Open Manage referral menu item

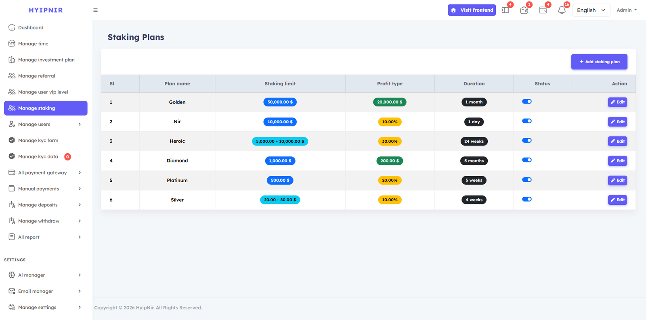[x=46, y=76]
